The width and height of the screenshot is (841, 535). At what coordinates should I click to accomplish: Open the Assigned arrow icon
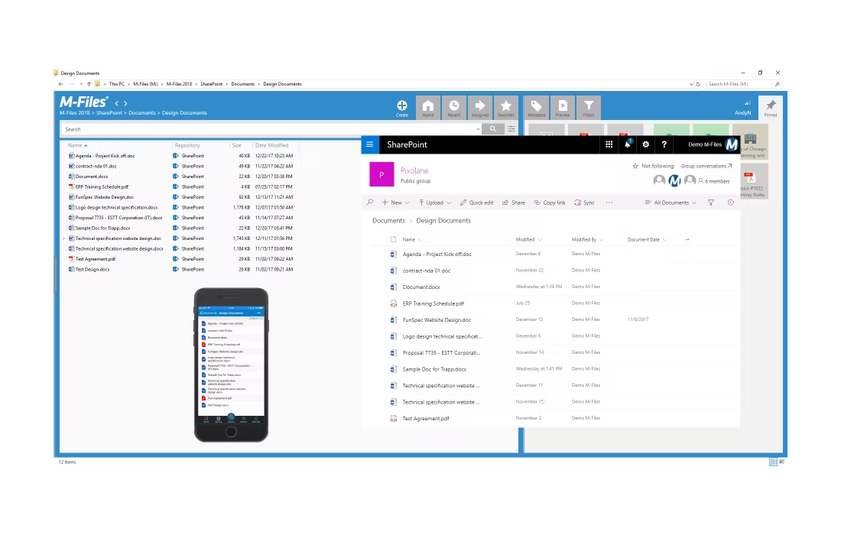point(480,108)
